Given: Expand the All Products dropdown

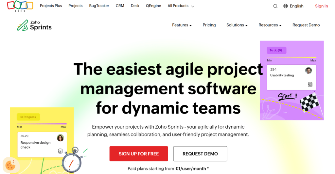Looking at the screenshot, I should tap(181, 6).
